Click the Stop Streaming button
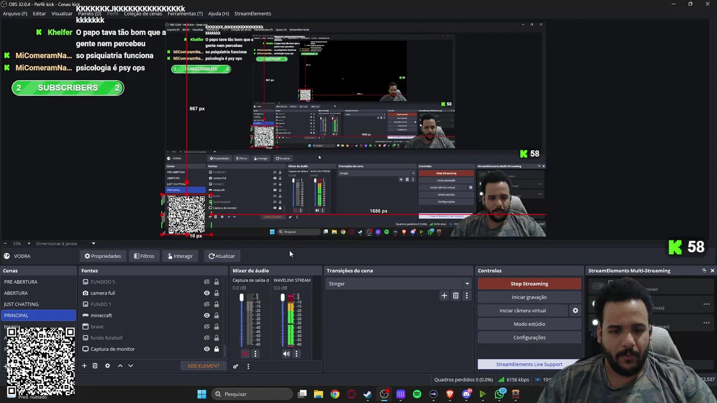 click(x=529, y=284)
